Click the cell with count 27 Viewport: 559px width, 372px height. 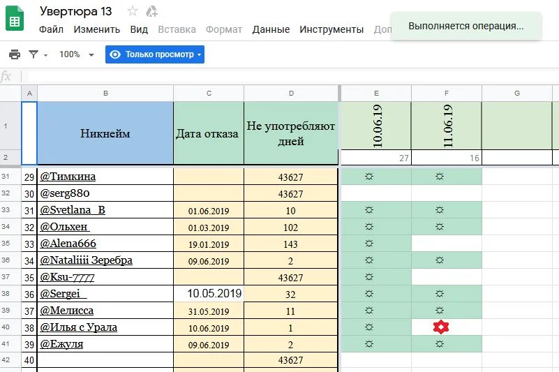point(376,158)
